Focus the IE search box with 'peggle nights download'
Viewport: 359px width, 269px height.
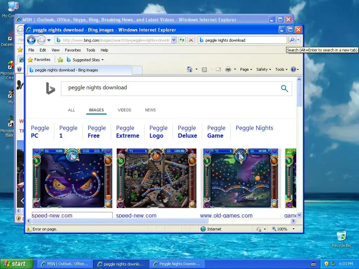tap(243, 40)
